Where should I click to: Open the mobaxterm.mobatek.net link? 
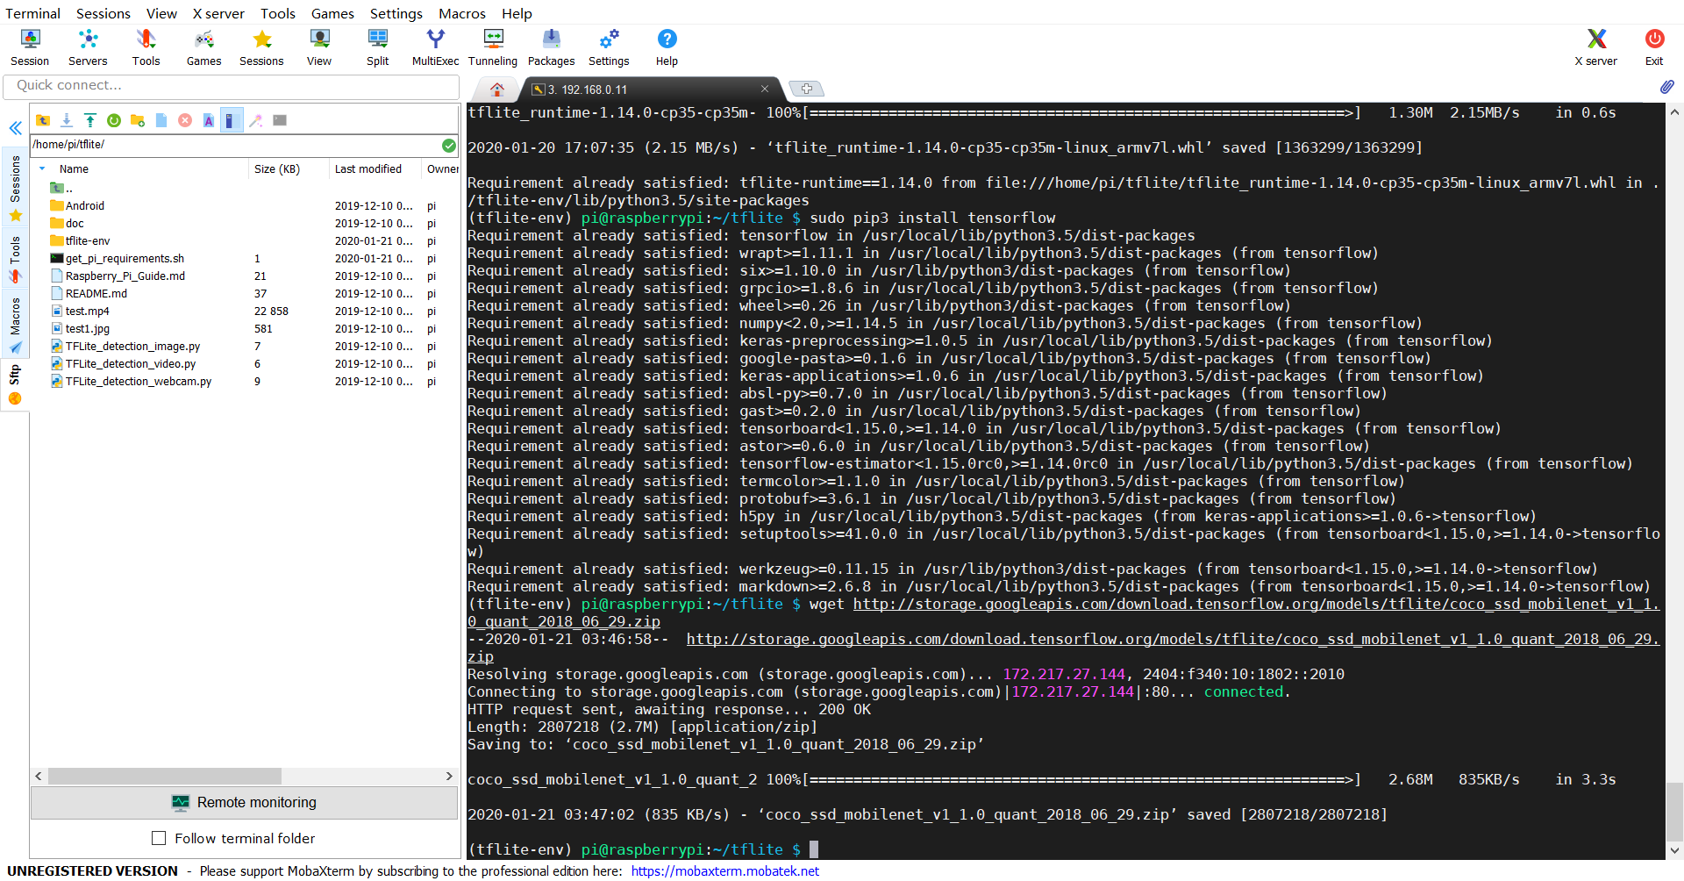coord(724,871)
